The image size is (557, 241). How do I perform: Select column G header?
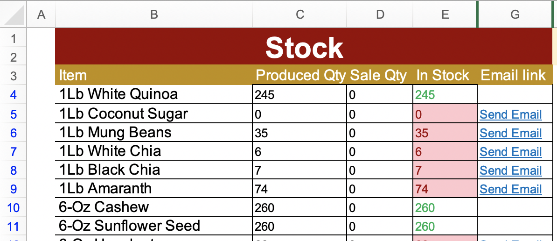point(515,14)
